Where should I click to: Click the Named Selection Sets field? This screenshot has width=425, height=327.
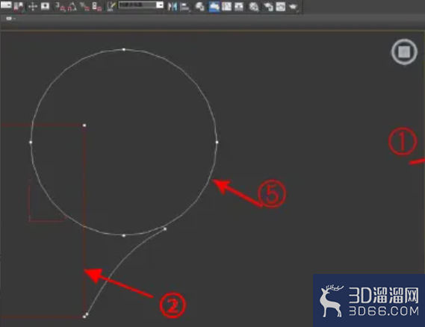pos(137,5)
